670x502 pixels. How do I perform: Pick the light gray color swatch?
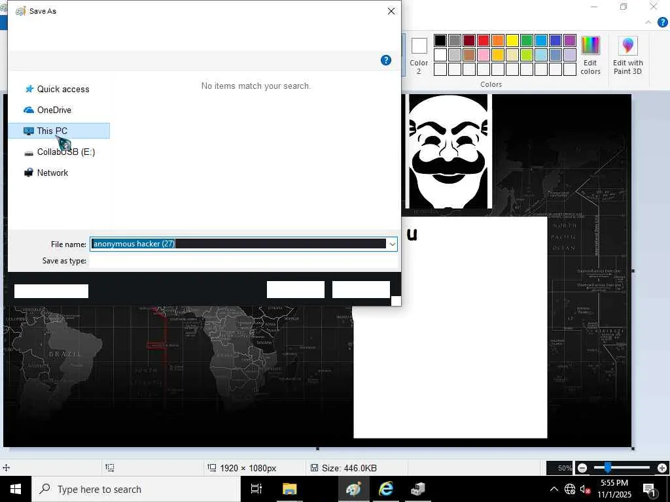[x=455, y=55]
